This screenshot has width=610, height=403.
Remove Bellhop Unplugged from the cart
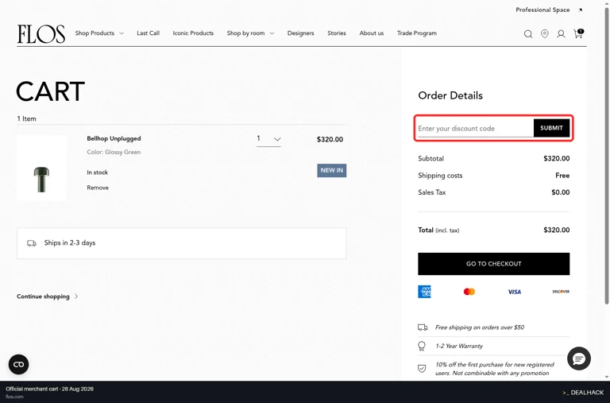click(x=98, y=188)
